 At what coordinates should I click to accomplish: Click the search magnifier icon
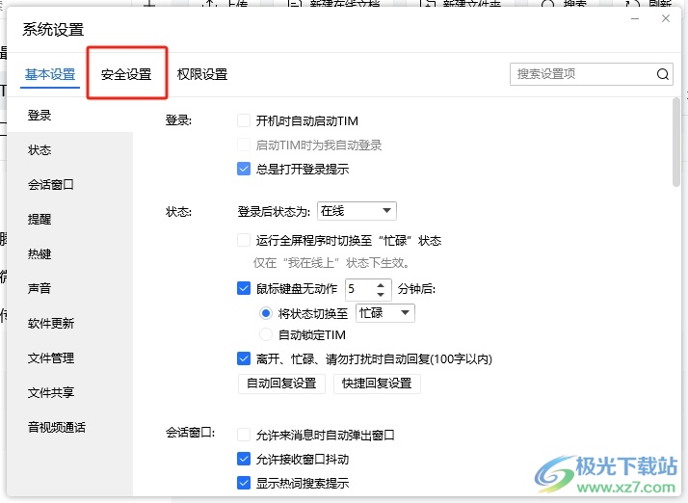point(663,74)
